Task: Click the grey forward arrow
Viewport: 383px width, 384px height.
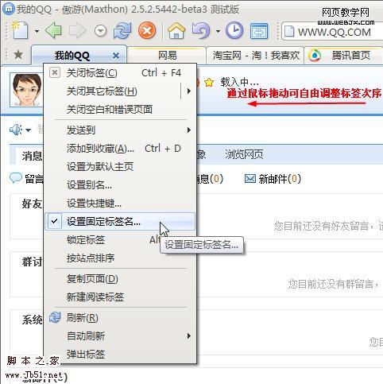Action: tap(77, 31)
